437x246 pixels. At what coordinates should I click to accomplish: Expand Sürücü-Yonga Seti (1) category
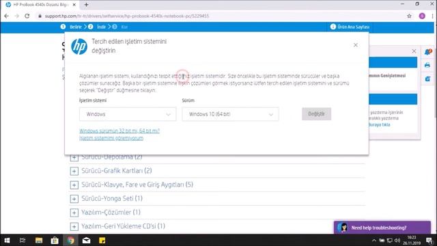[x=74, y=199]
